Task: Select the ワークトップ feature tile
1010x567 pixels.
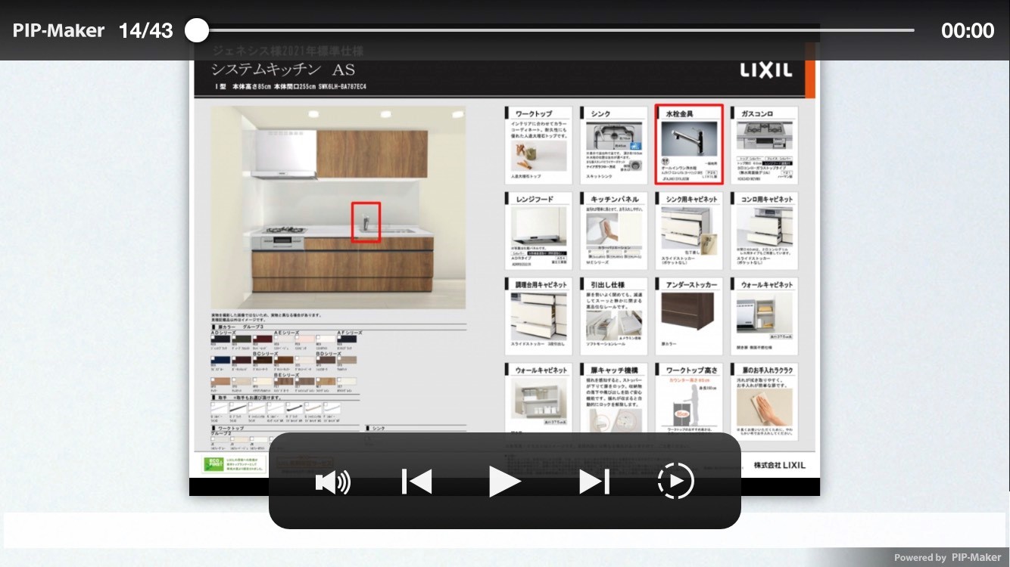Action: coord(539,144)
